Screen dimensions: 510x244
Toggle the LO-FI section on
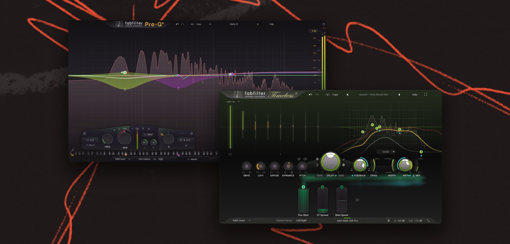coord(261,166)
